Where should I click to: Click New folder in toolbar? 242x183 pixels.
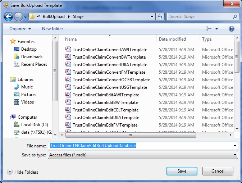coord(52,29)
